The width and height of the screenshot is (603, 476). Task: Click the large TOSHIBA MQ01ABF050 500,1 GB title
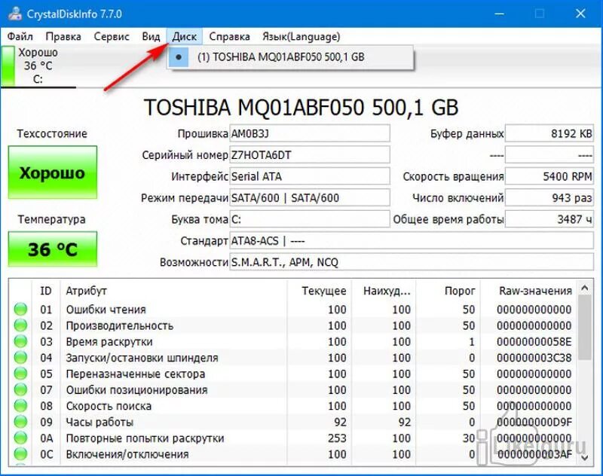[301, 107]
